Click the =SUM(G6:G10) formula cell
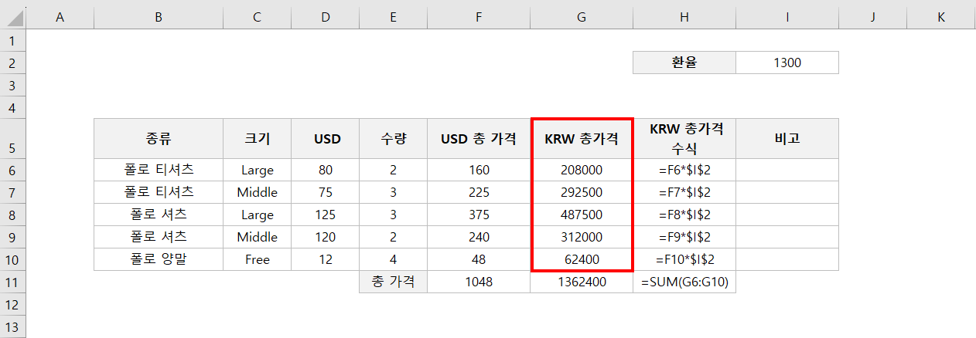Image resolution: width=976 pixels, height=338 pixels. (x=684, y=282)
